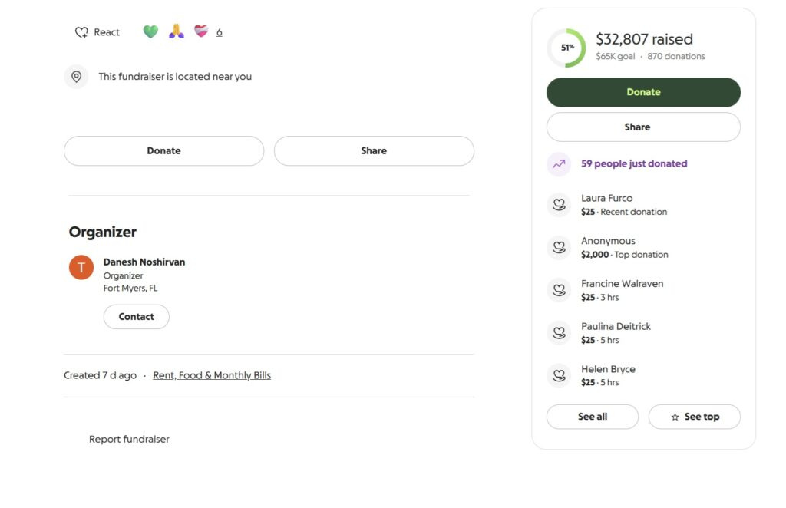Click See all to view all donations

click(592, 417)
